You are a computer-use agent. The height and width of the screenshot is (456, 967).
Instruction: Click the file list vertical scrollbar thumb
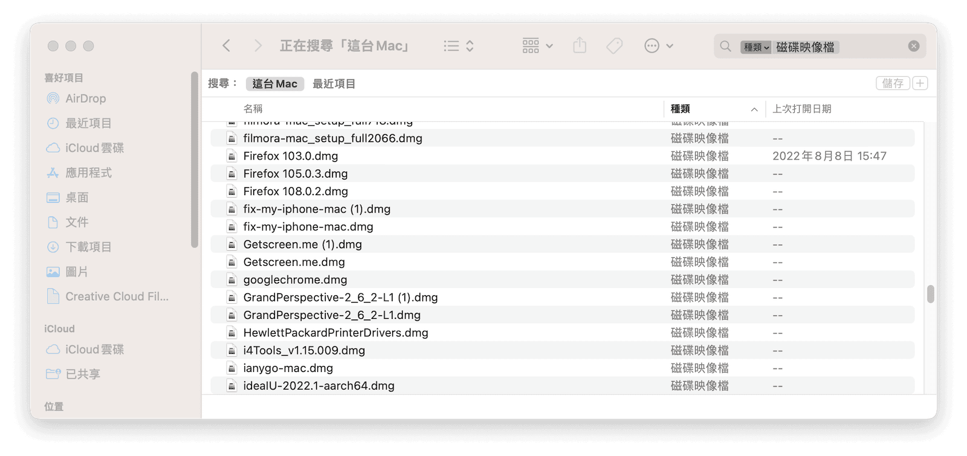[931, 294]
